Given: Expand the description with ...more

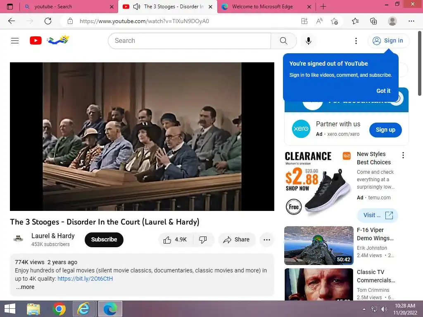Looking at the screenshot, I should (25, 287).
